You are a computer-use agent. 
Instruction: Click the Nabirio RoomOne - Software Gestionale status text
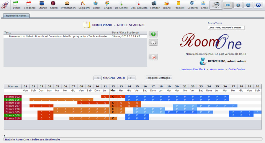[32, 139]
